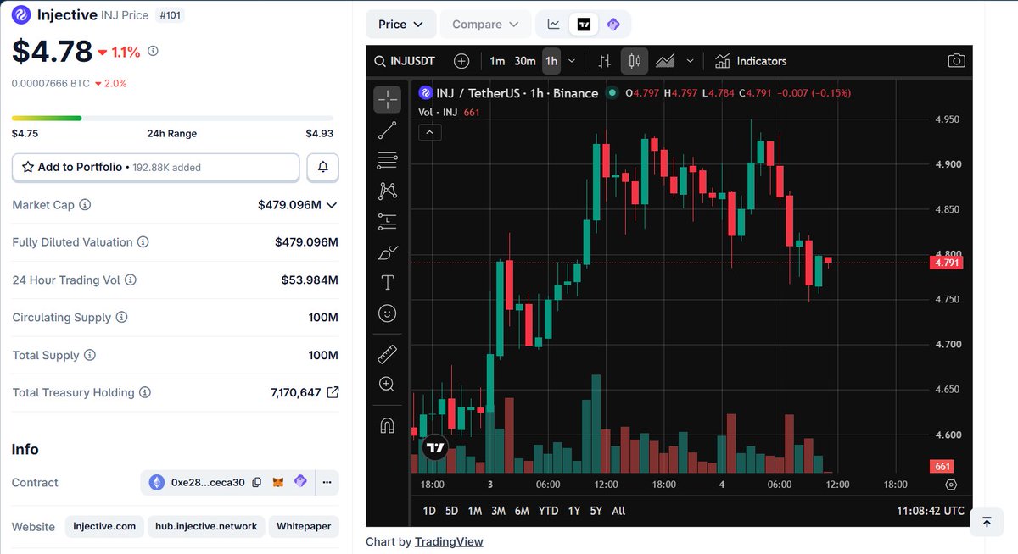
Task: Toggle the magnet mode tool
Action: pyautogui.click(x=388, y=425)
